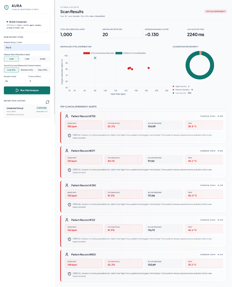Click the shield alert icon in Record #122 message
This screenshot has width=232, height=287.
click(69, 239)
